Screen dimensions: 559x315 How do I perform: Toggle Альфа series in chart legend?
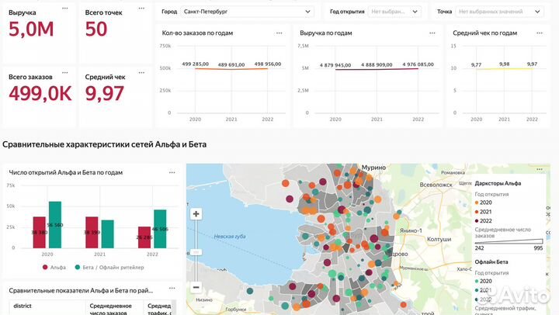(54, 267)
